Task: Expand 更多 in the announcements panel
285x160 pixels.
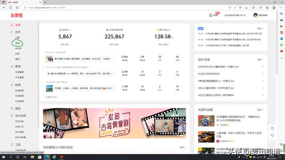Action: [x=260, y=28]
